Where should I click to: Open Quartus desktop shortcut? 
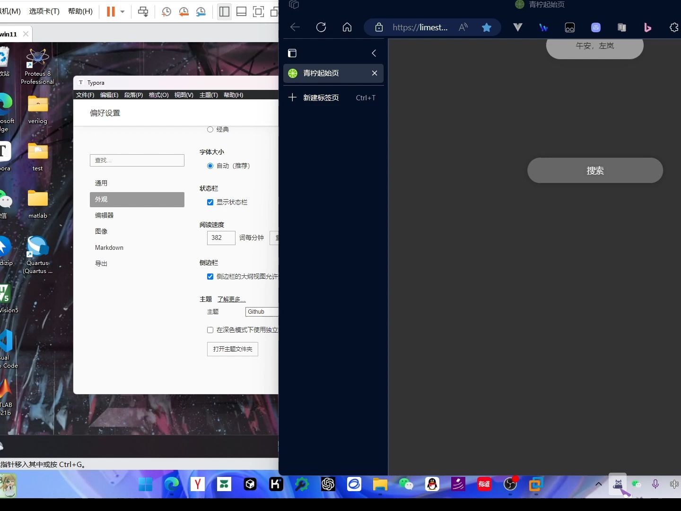coord(37,255)
